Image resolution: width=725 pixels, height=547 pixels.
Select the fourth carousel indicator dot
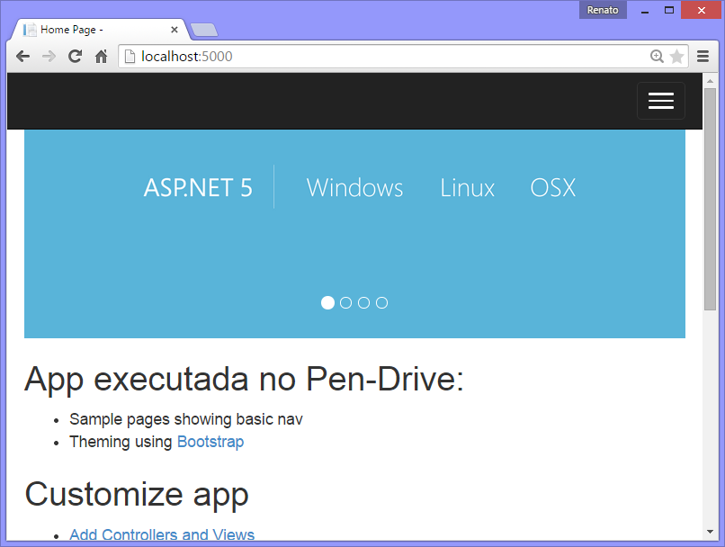[x=381, y=302]
